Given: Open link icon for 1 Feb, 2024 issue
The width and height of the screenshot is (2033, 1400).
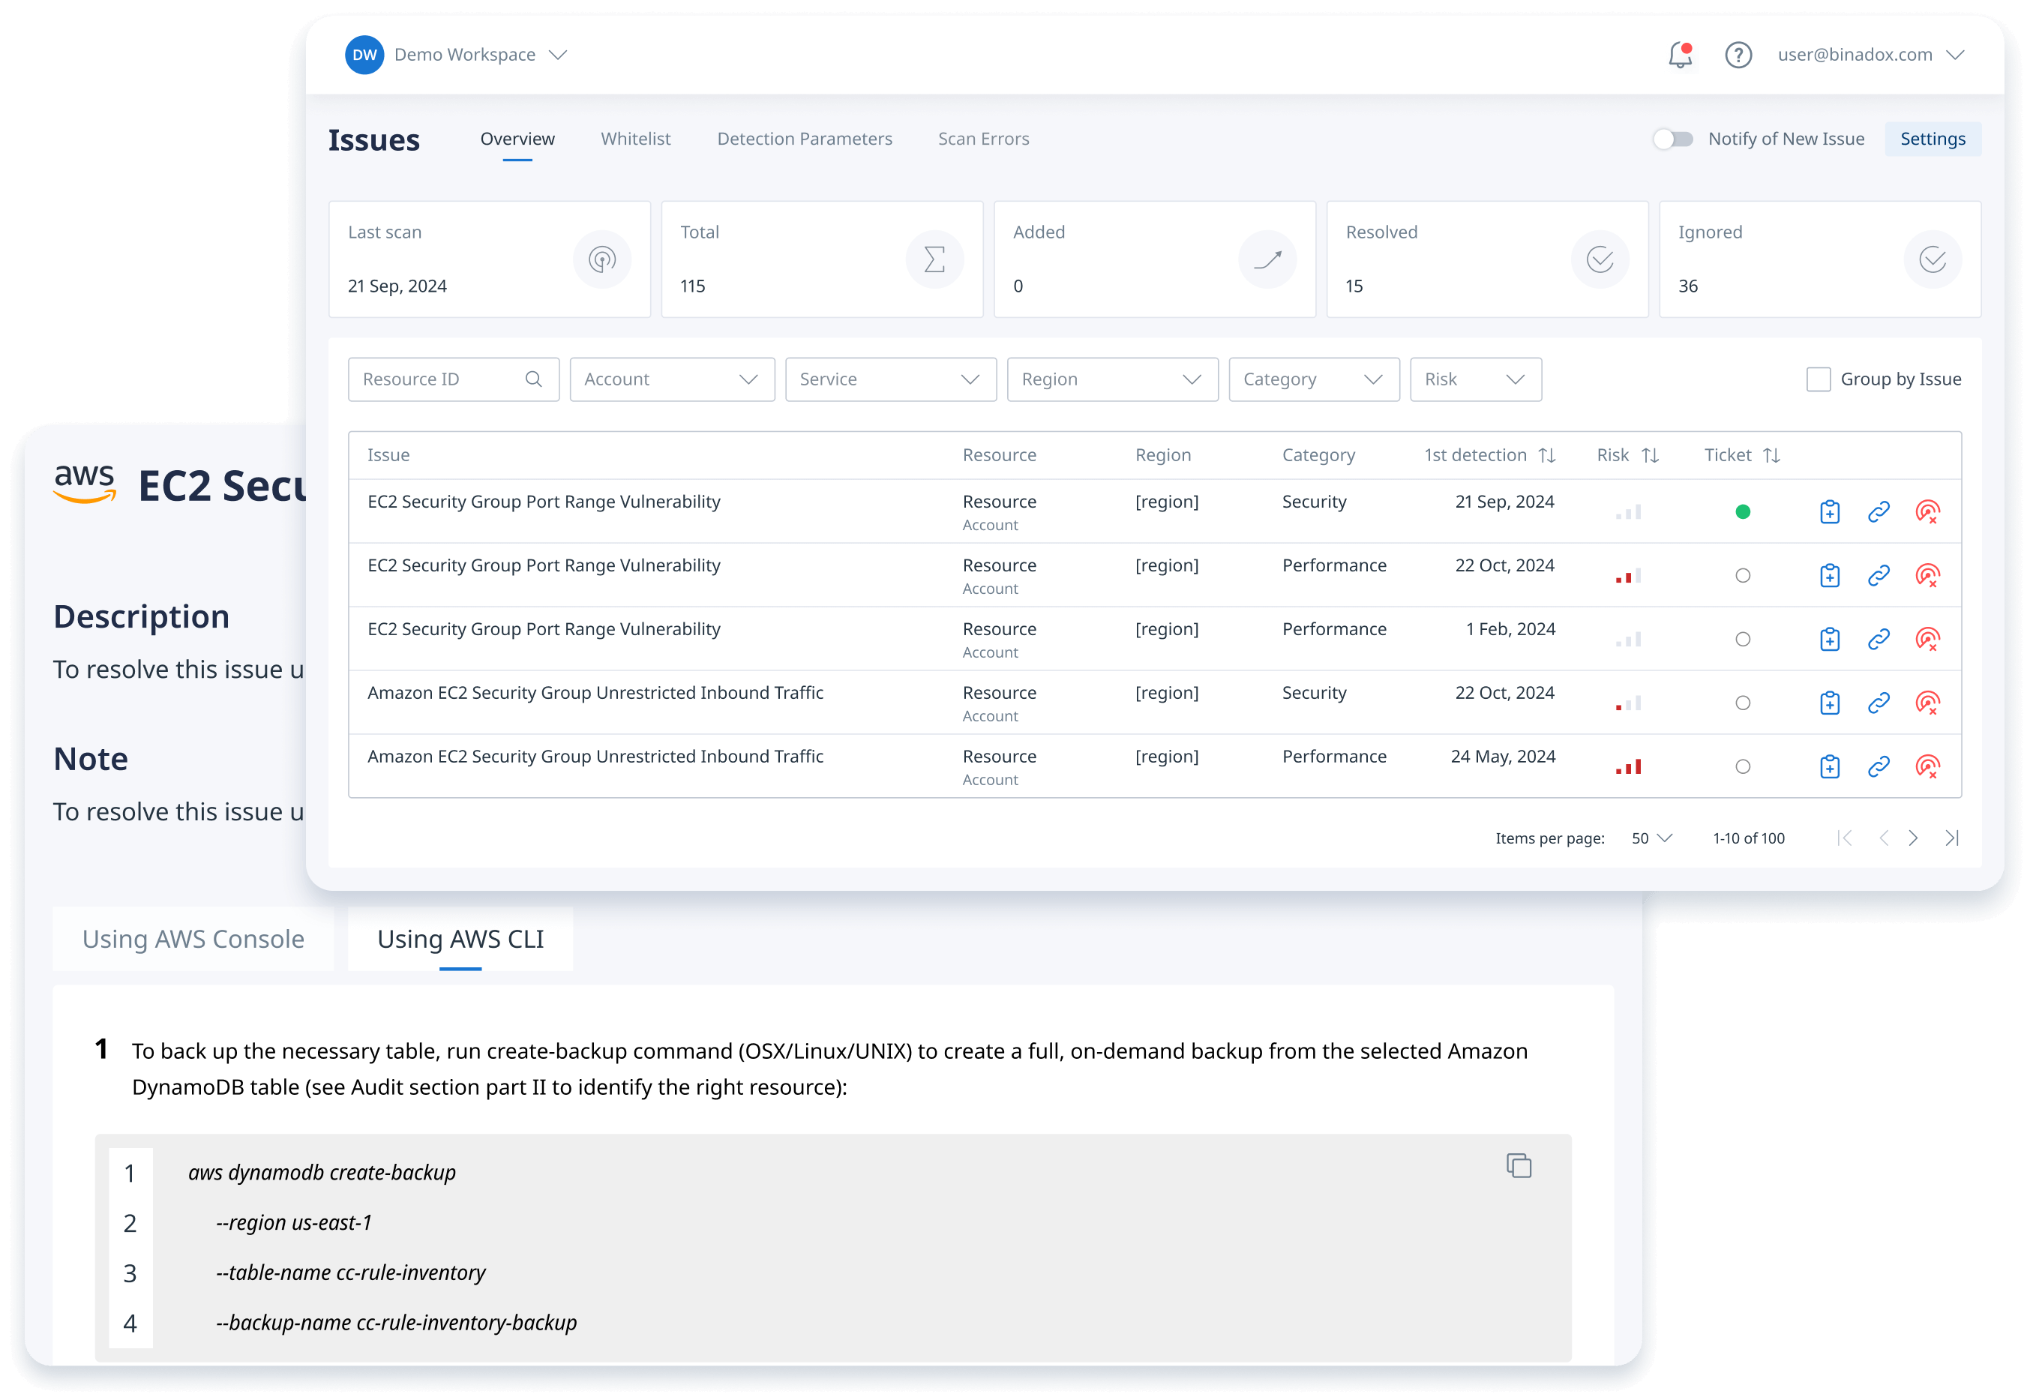Looking at the screenshot, I should (1878, 640).
